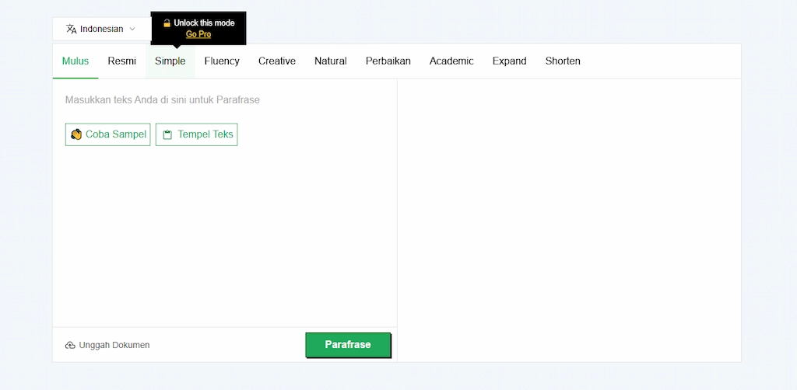This screenshot has width=797, height=390.
Task: Select the Mulus mode tab
Action: 75,61
